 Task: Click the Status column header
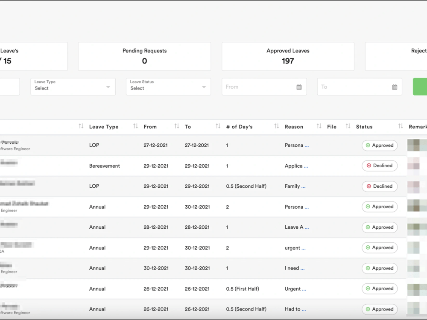tap(364, 127)
